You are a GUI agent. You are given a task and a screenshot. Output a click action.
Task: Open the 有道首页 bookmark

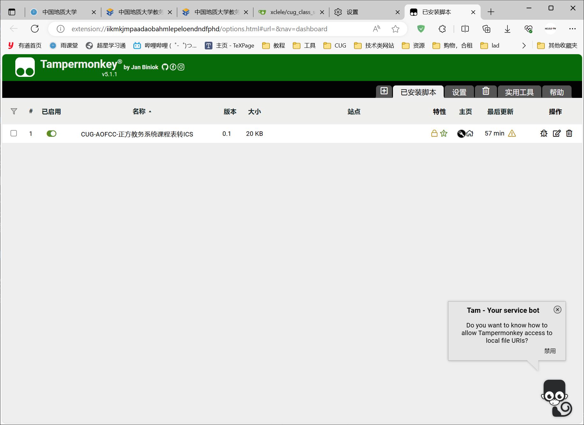[25, 46]
